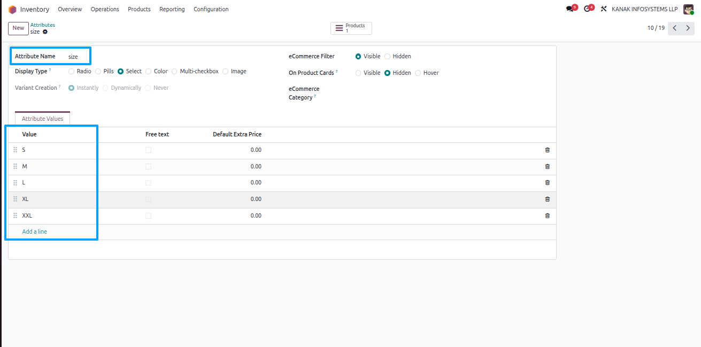Image resolution: width=701 pixels, height=347 pixels.
Task: Switch to the Attribute Values tab
Action: tap(42, 119)
